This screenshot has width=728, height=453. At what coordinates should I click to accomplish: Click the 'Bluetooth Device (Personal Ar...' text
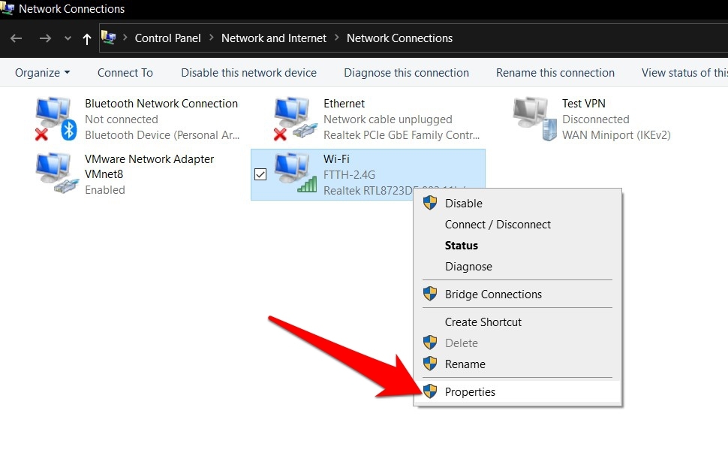pos(162,135)
